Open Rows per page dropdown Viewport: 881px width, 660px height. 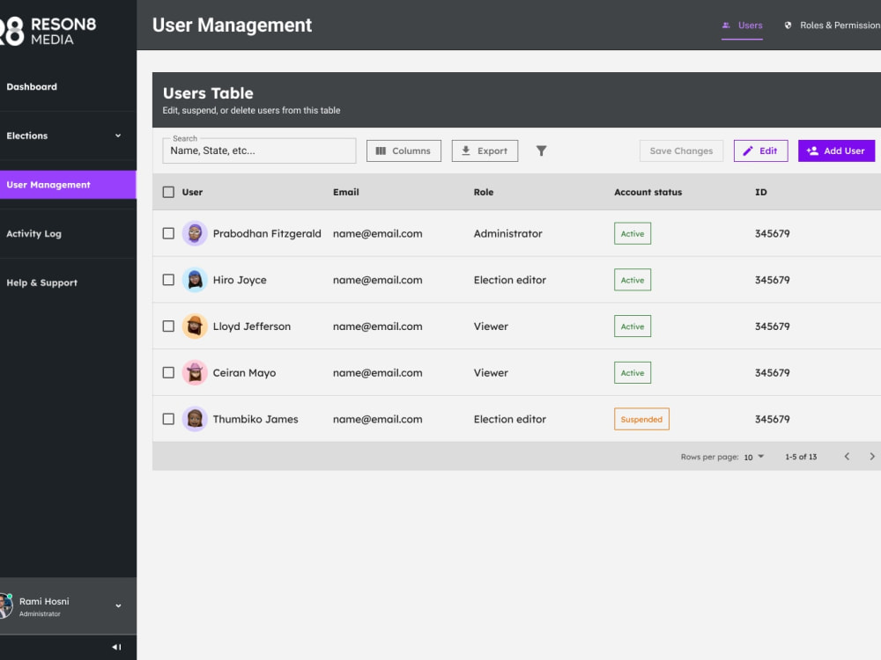[x=754, y=457]
